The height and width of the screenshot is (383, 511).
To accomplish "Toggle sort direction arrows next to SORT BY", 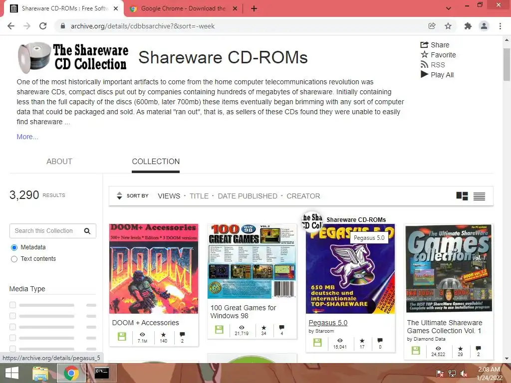I will click(x=119, y=195).
